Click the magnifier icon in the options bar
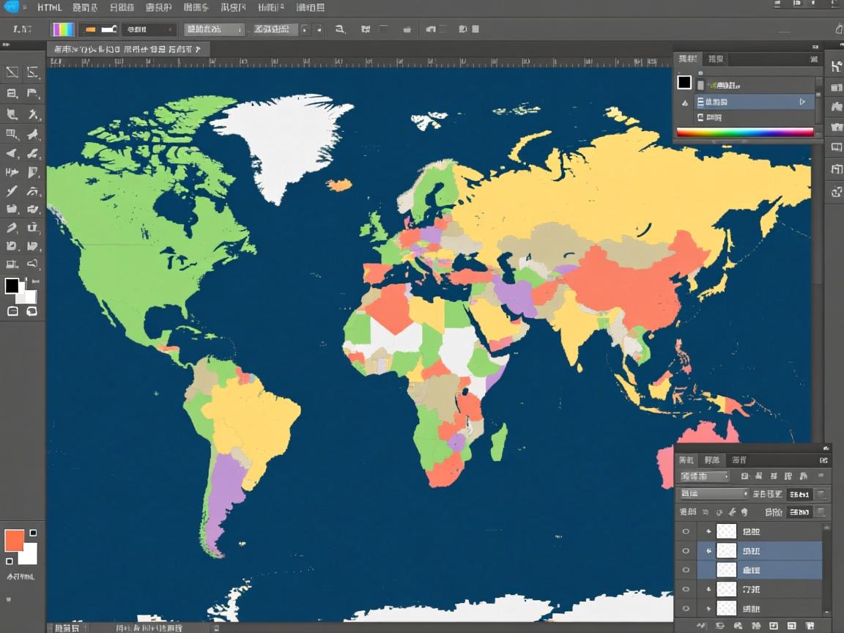The width and height of the screenshot is (844, 633). [340, 29]
